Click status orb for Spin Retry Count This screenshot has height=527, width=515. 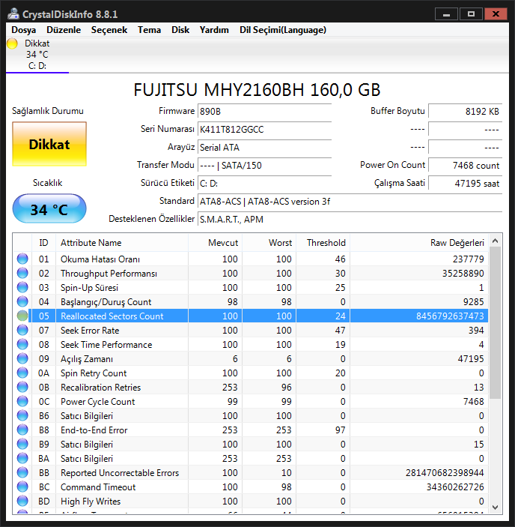[x=22, y=373]
